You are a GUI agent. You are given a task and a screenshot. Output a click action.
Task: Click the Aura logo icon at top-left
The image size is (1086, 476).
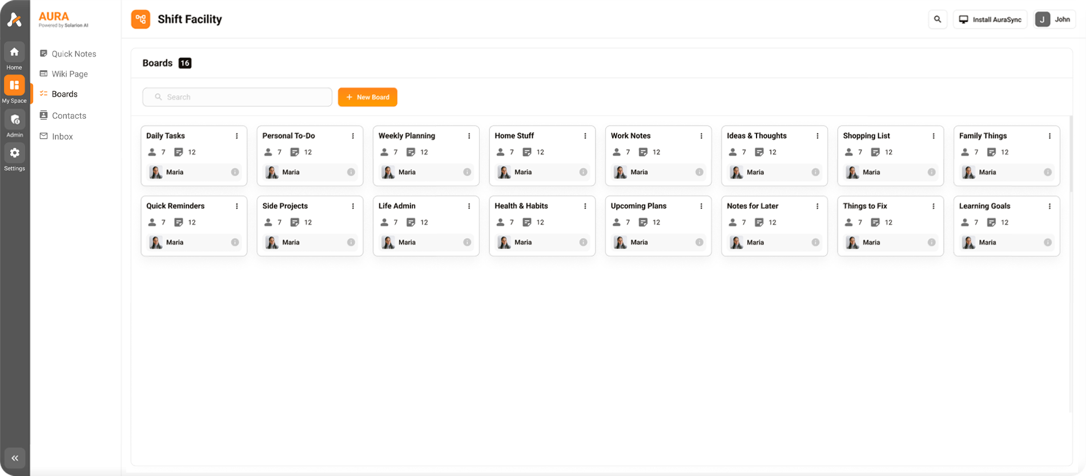[x=14, y=20]
